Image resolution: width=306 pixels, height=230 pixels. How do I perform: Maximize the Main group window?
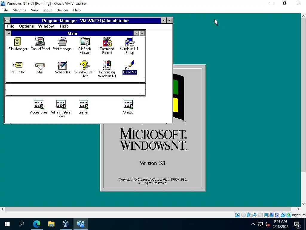click(x=142, y=33)
